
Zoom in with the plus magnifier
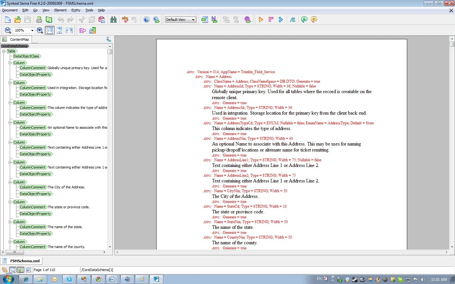(x=40, y=30)
